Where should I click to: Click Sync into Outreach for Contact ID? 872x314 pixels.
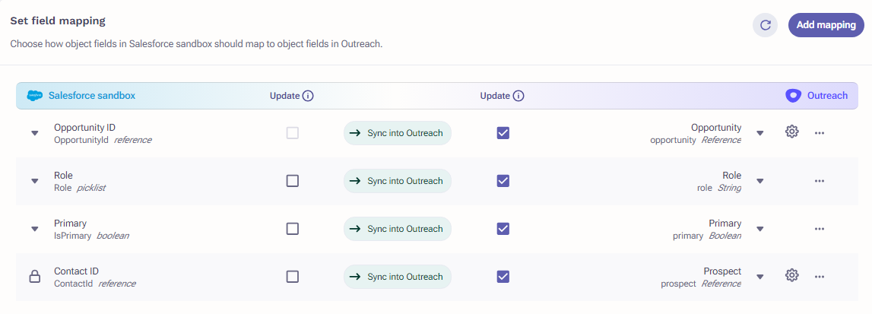point(397,276)
